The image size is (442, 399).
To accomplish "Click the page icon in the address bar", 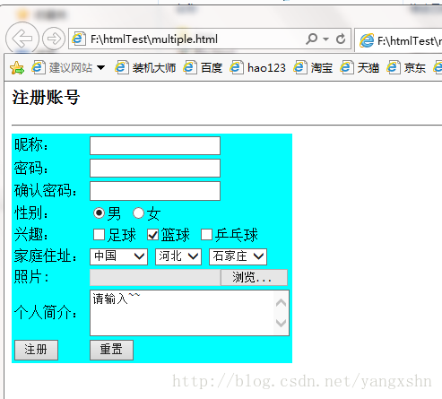I will click(79, 39).
